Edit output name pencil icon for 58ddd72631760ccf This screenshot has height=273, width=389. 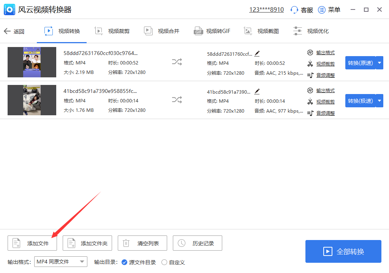point(257,53)
